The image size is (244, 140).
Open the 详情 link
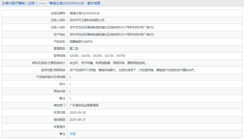(73, 134)
